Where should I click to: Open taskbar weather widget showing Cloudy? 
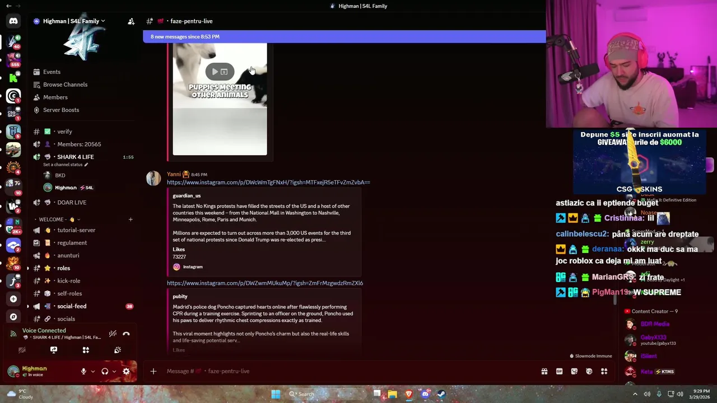click(x=20, y=394)
